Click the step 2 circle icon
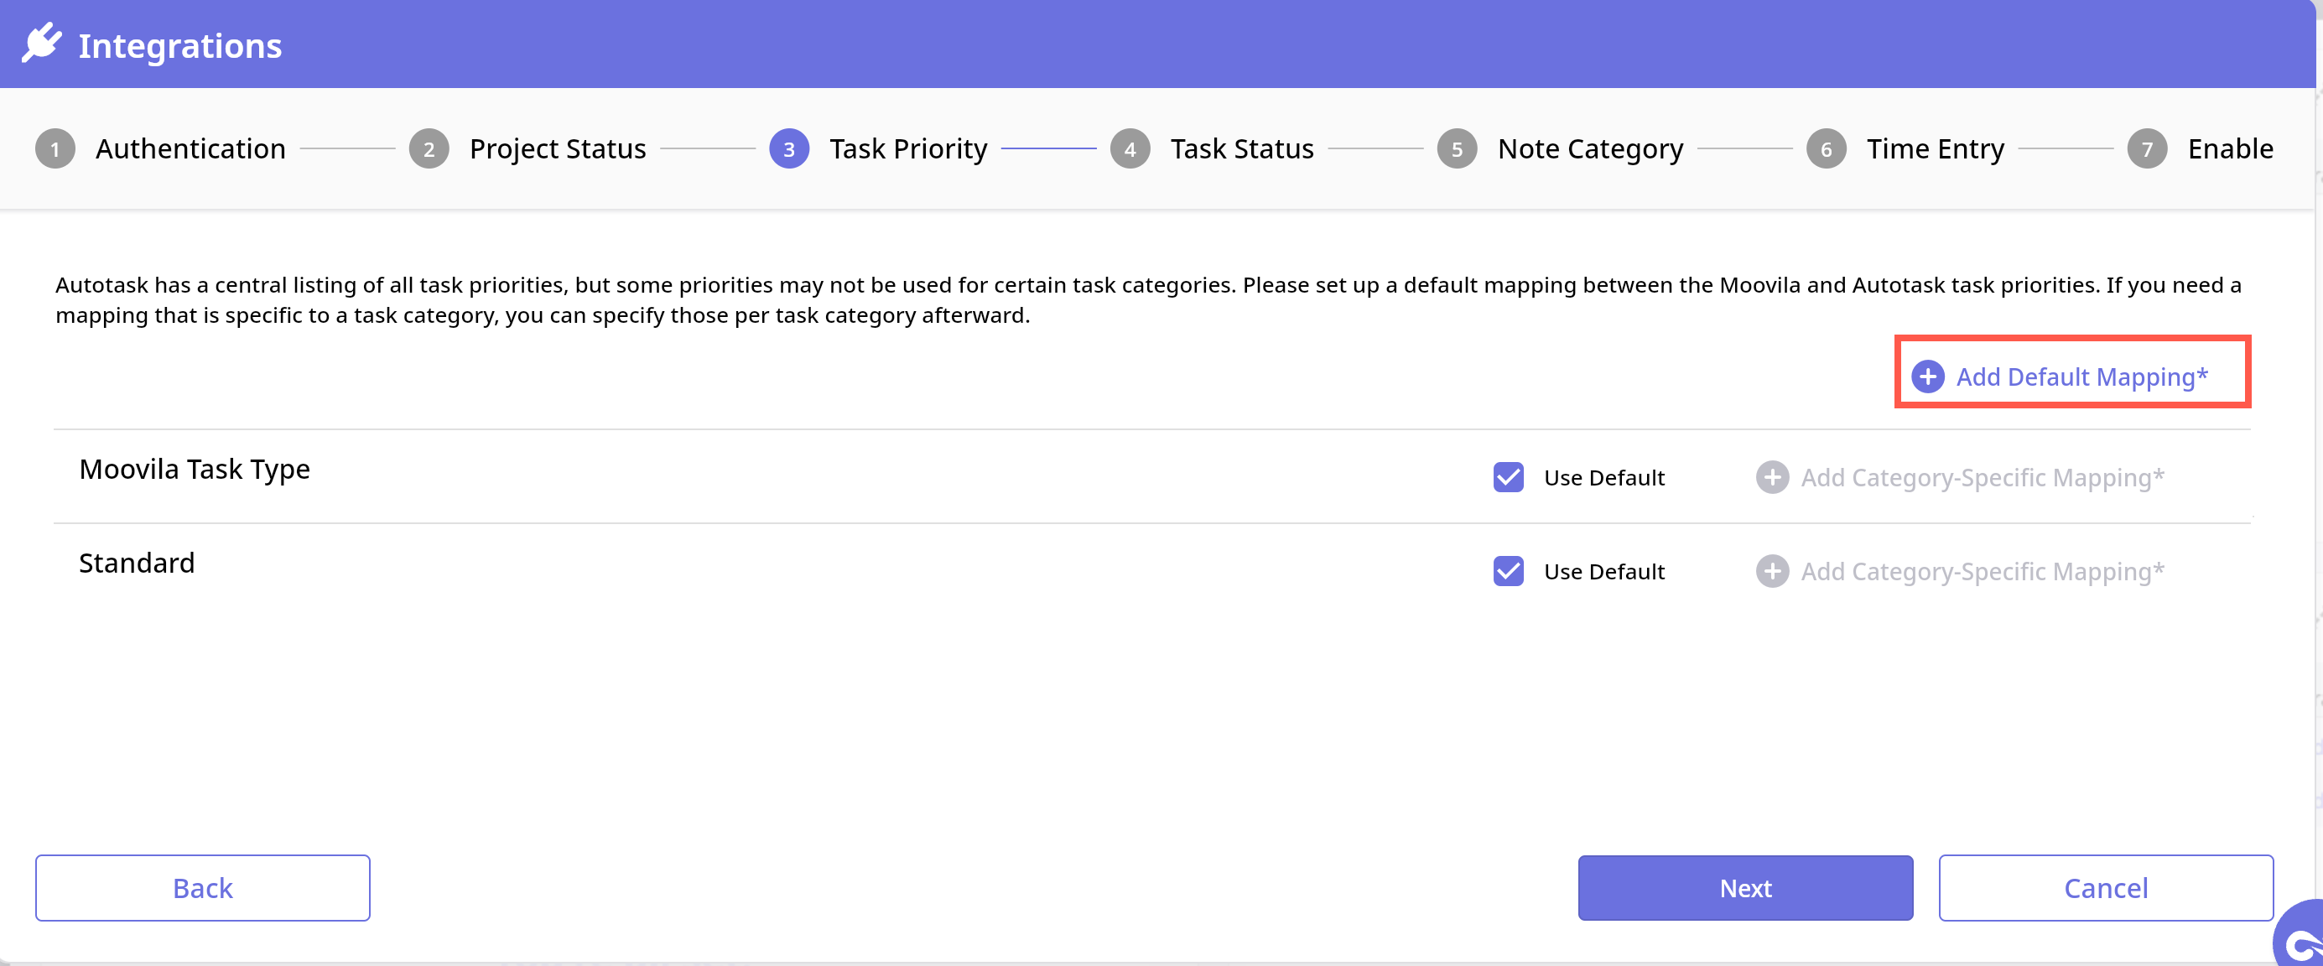Image resolution: width=2323 pixels, height=966 pixels. pos(429,148)
